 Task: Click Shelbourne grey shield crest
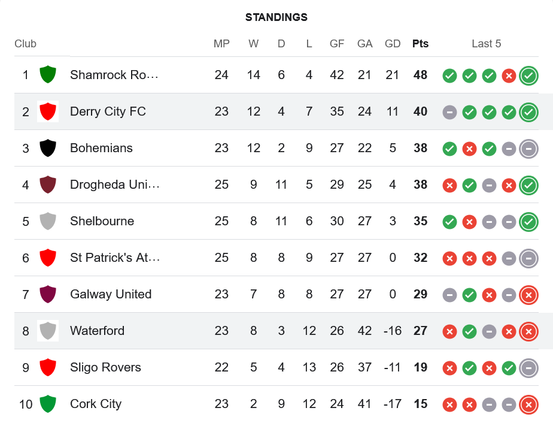48,221
